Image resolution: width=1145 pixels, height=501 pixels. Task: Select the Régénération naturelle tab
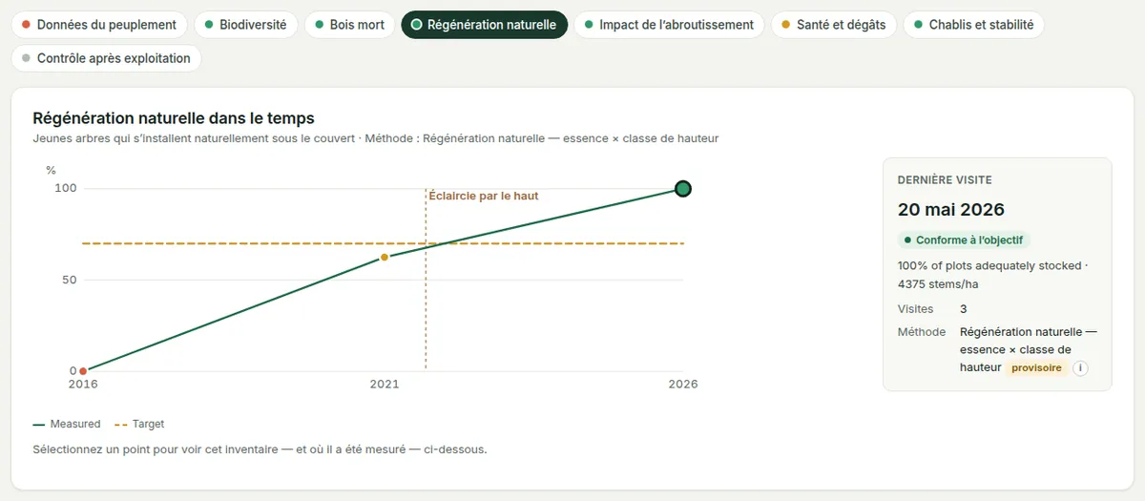(485, 25)
